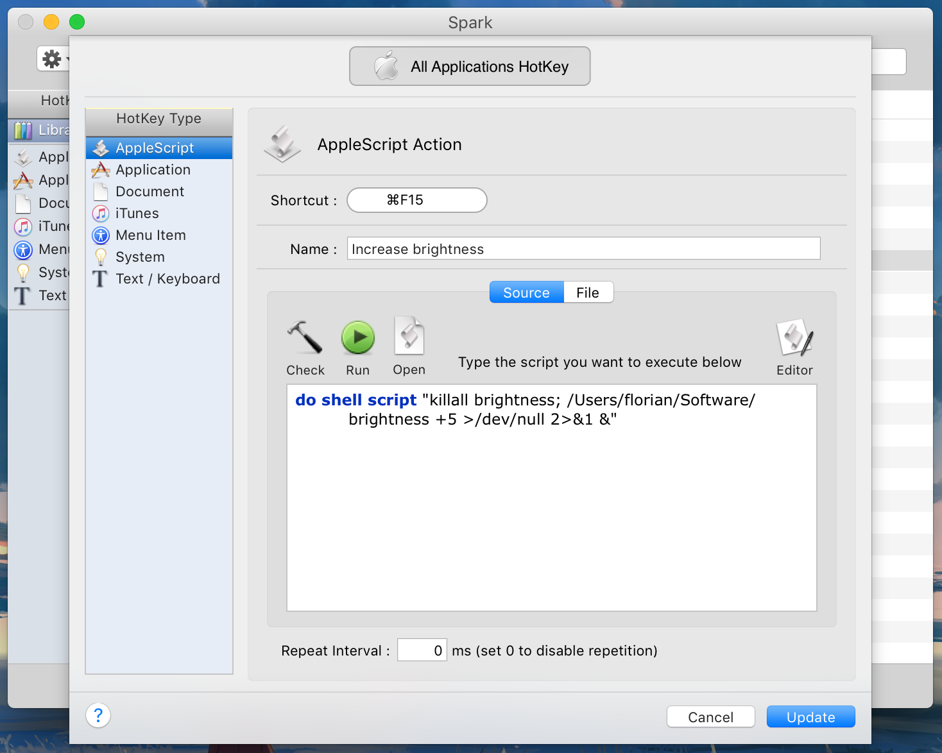Viewport: 942px width, 753px height.
Task: Click Menu Item icon in Spark background sidebar
Action: [23, 250]
